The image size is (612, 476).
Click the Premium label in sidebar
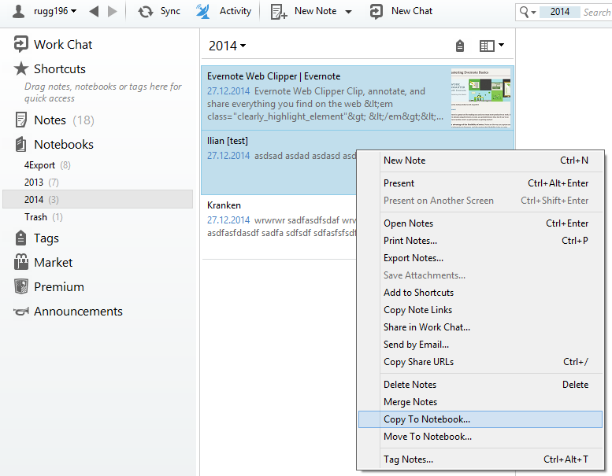coord(59,287)
